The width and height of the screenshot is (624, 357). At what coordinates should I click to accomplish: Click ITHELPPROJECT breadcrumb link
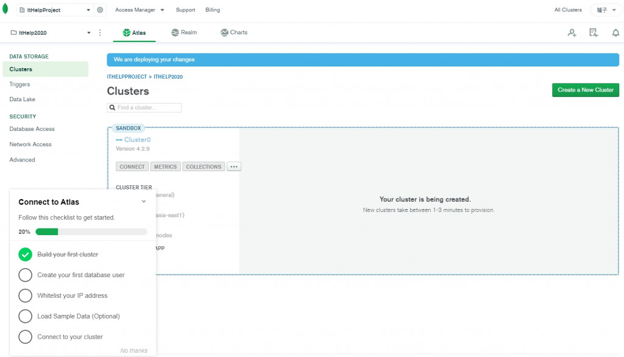(x=127, y=77)
